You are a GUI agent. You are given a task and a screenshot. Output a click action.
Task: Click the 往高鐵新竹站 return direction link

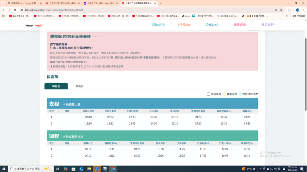[x=73, y=137]
